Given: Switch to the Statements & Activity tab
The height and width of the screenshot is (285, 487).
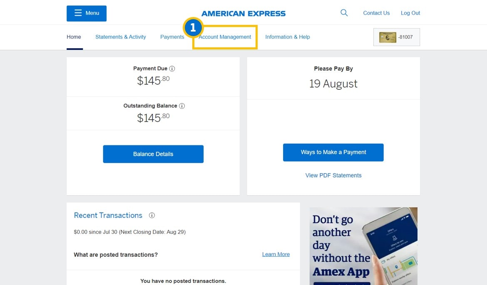Looking at the screenshot, I should [x=120, y=37].
